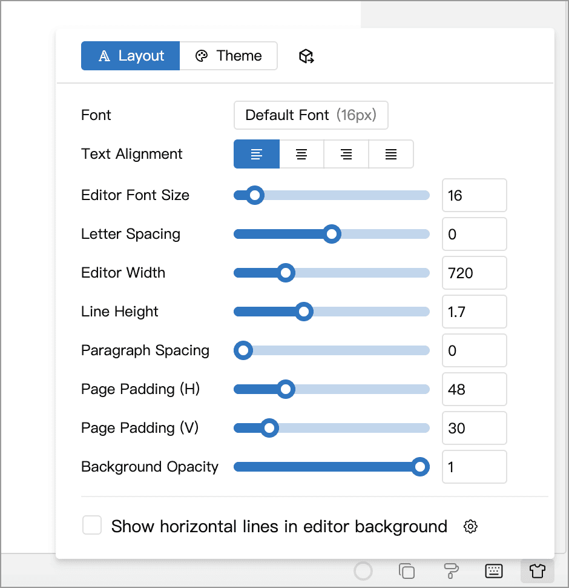
Task: Click the Editor Width slider handle
Action: 286,273
